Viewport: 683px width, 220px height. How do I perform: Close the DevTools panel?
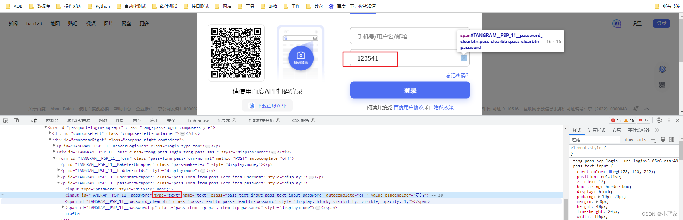point(678,120)
